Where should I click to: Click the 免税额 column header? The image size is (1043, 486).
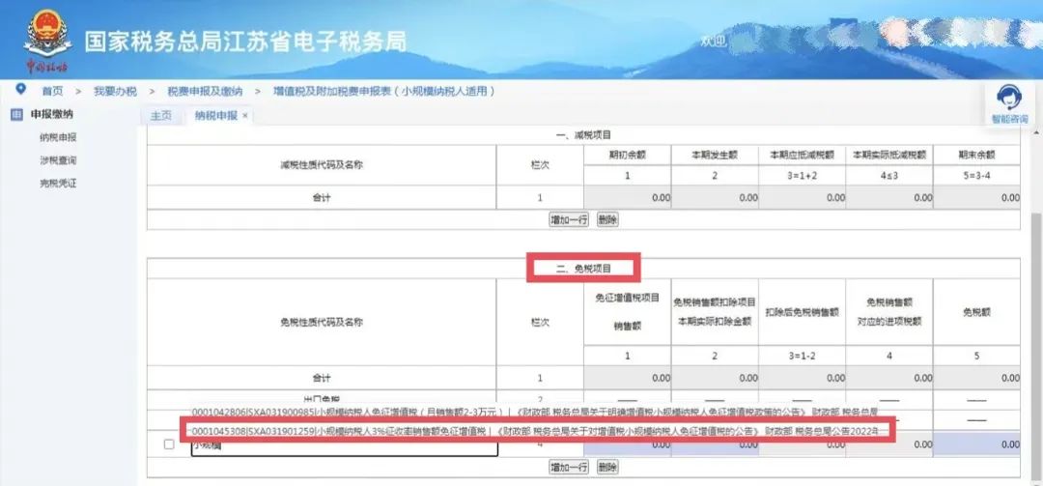(x=976, y=311)
